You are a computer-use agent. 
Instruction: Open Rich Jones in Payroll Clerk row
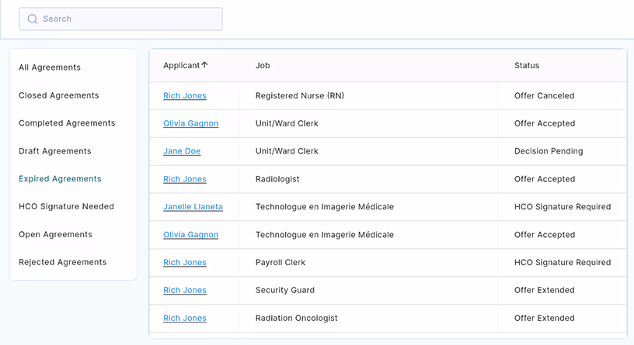(185, 262)
